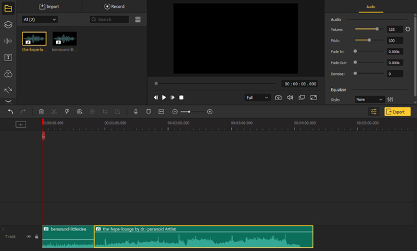Click the Denoise value field
The image size is (417, 251).
pos(395,74)
